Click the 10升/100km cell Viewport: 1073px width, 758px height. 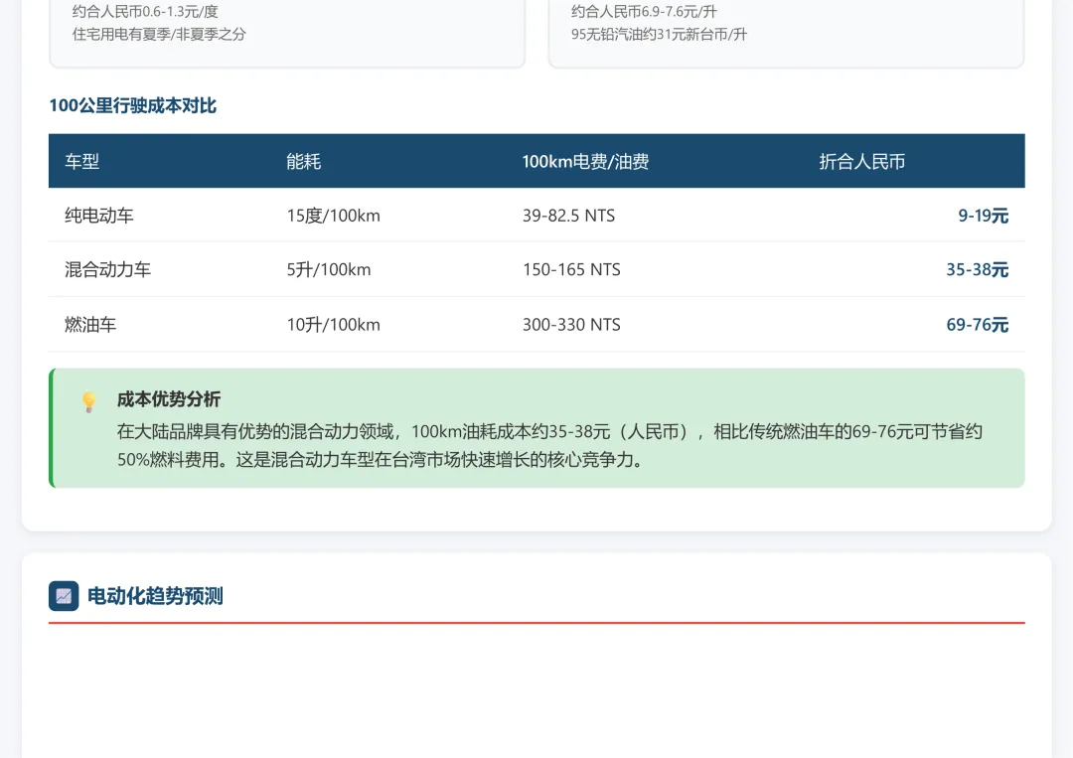(333, 324)
